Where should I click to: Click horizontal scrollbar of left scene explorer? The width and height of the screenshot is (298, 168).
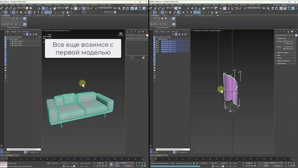24,149
